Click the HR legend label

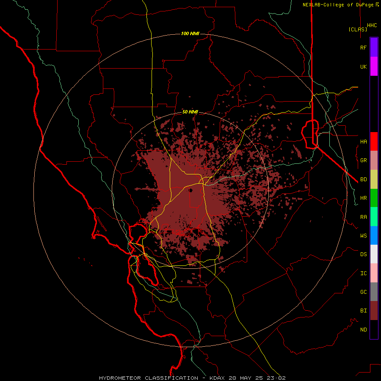coord(363,198)
